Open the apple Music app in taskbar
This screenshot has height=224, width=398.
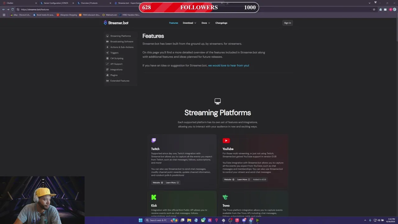[x=237, y=220]
